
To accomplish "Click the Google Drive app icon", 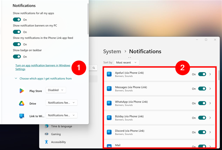I will 22,103.
